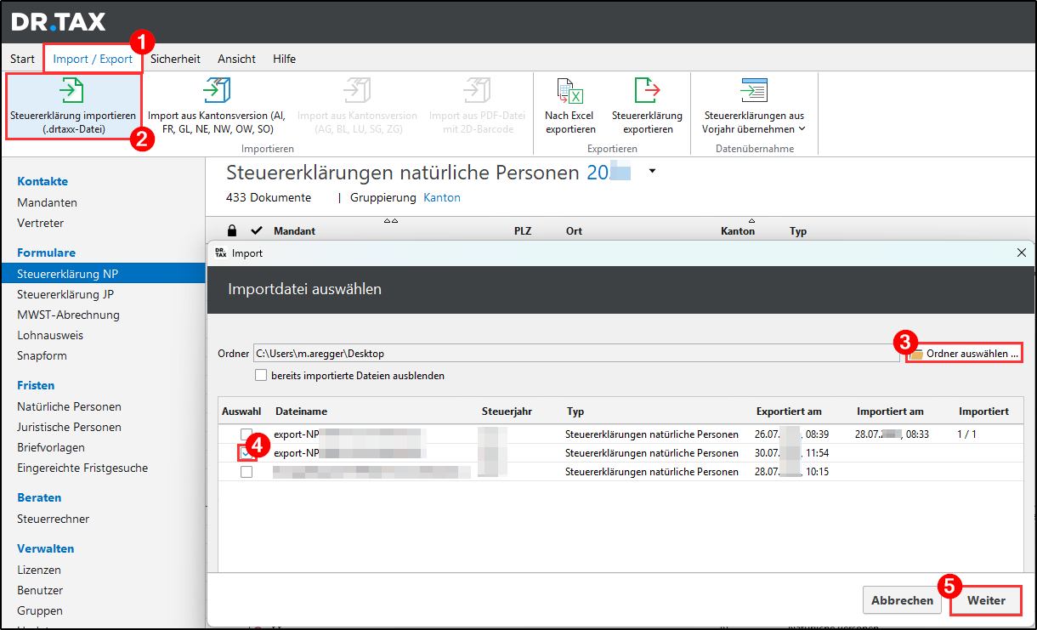Click the folder icon on Ordner auswählen
This screenshot has width=1037, height=630.
916,354
